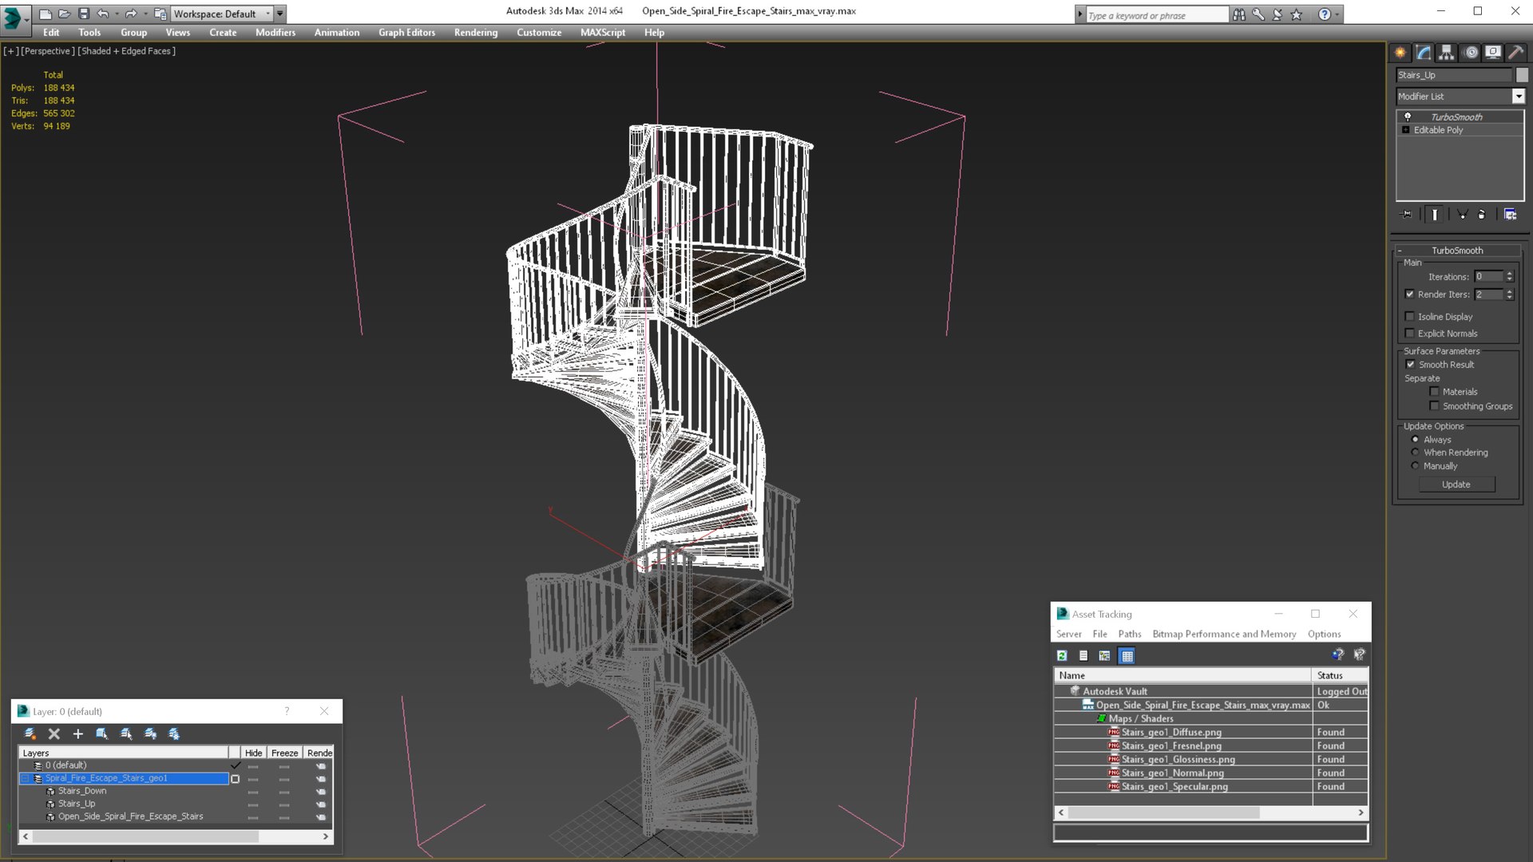The width and height of the screenshot is (1533, 862).
Task: Click the Pin Stack icon
Action: click(x=1407, y=214)
